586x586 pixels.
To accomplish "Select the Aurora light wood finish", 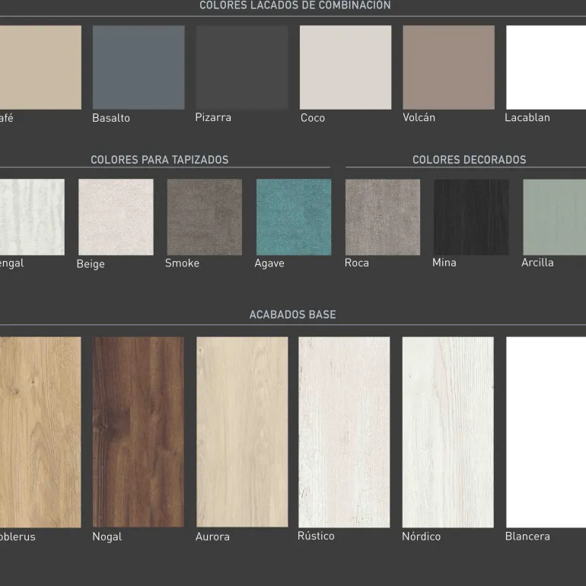I will pos(242,432).
